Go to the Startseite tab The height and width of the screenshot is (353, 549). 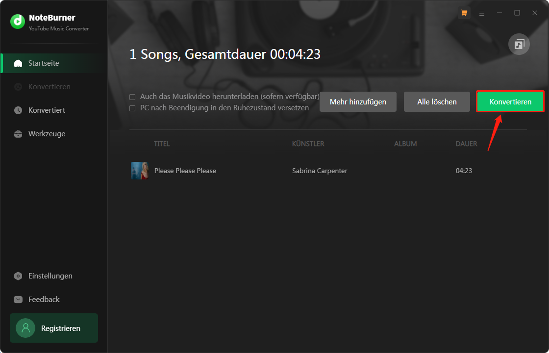click(54, 63)
